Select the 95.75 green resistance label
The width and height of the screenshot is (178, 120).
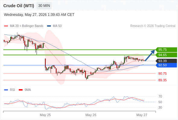[166, 49]
